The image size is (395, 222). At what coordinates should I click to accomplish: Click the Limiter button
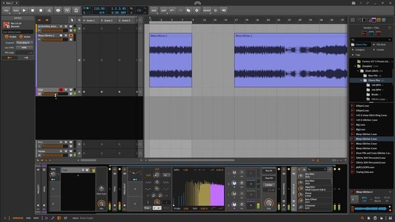tap(269, 185)
